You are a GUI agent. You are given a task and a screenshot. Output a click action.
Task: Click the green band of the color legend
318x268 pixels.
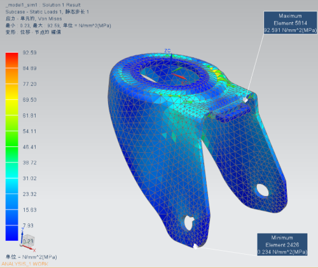click(12, 139)
